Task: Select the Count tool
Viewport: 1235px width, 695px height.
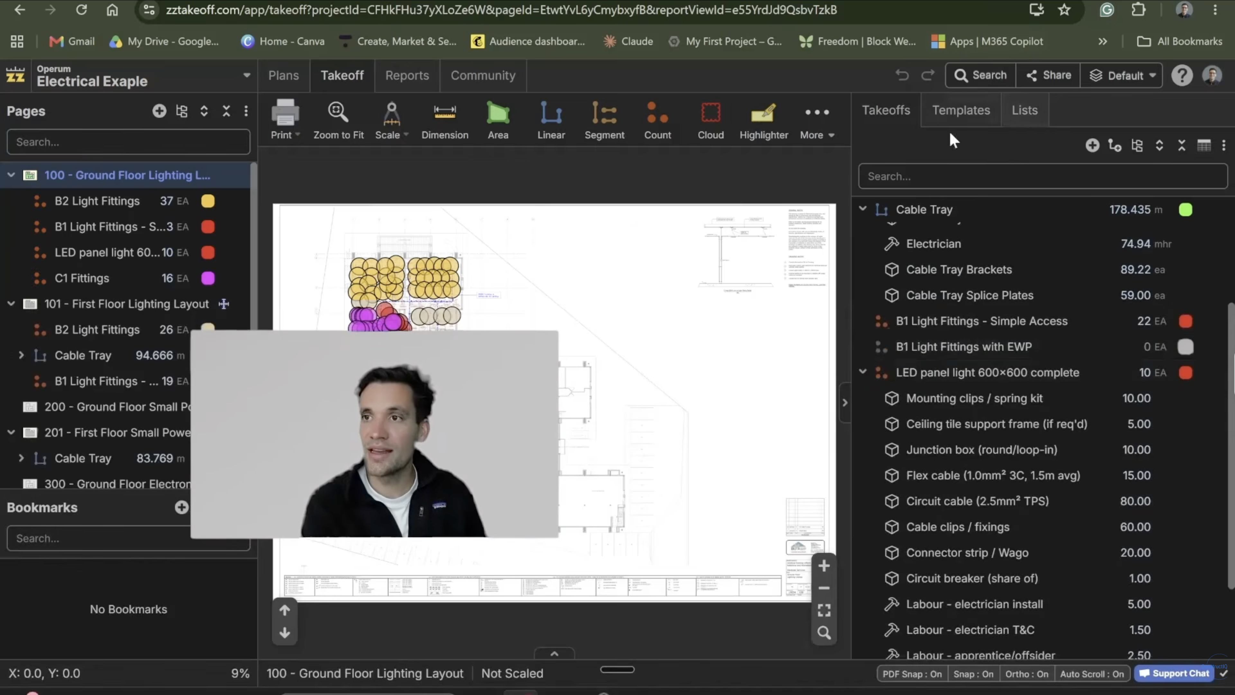Action: 657,121
